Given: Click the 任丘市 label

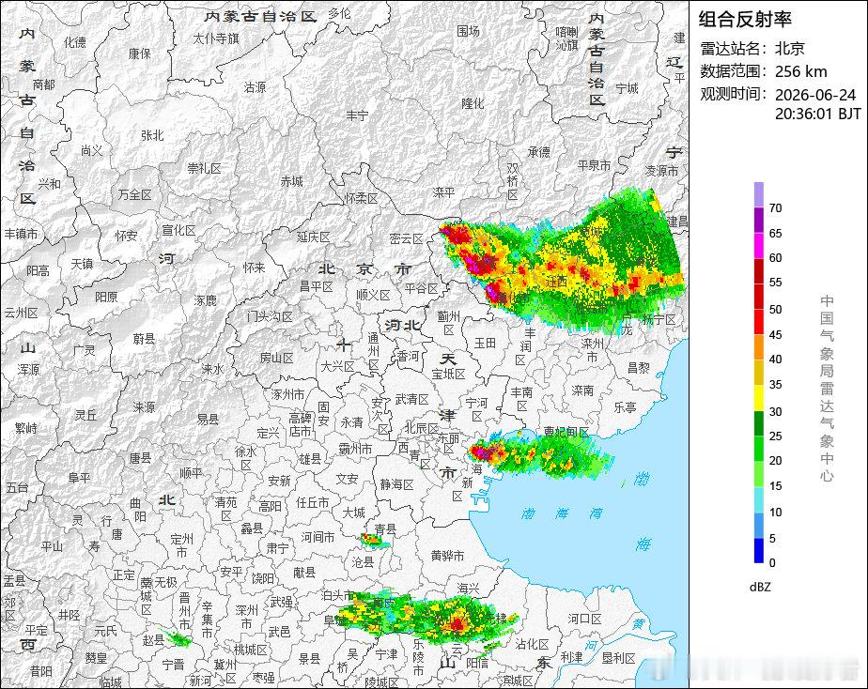Looking at the screenshot, I should (312, 502).
